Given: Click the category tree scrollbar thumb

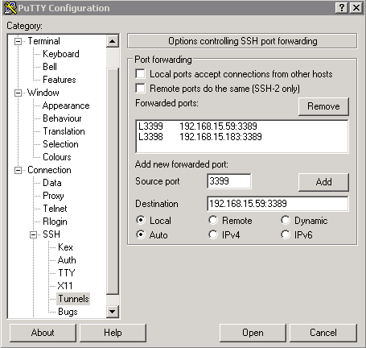Looking at the screenshot, I should pos(113,181).
